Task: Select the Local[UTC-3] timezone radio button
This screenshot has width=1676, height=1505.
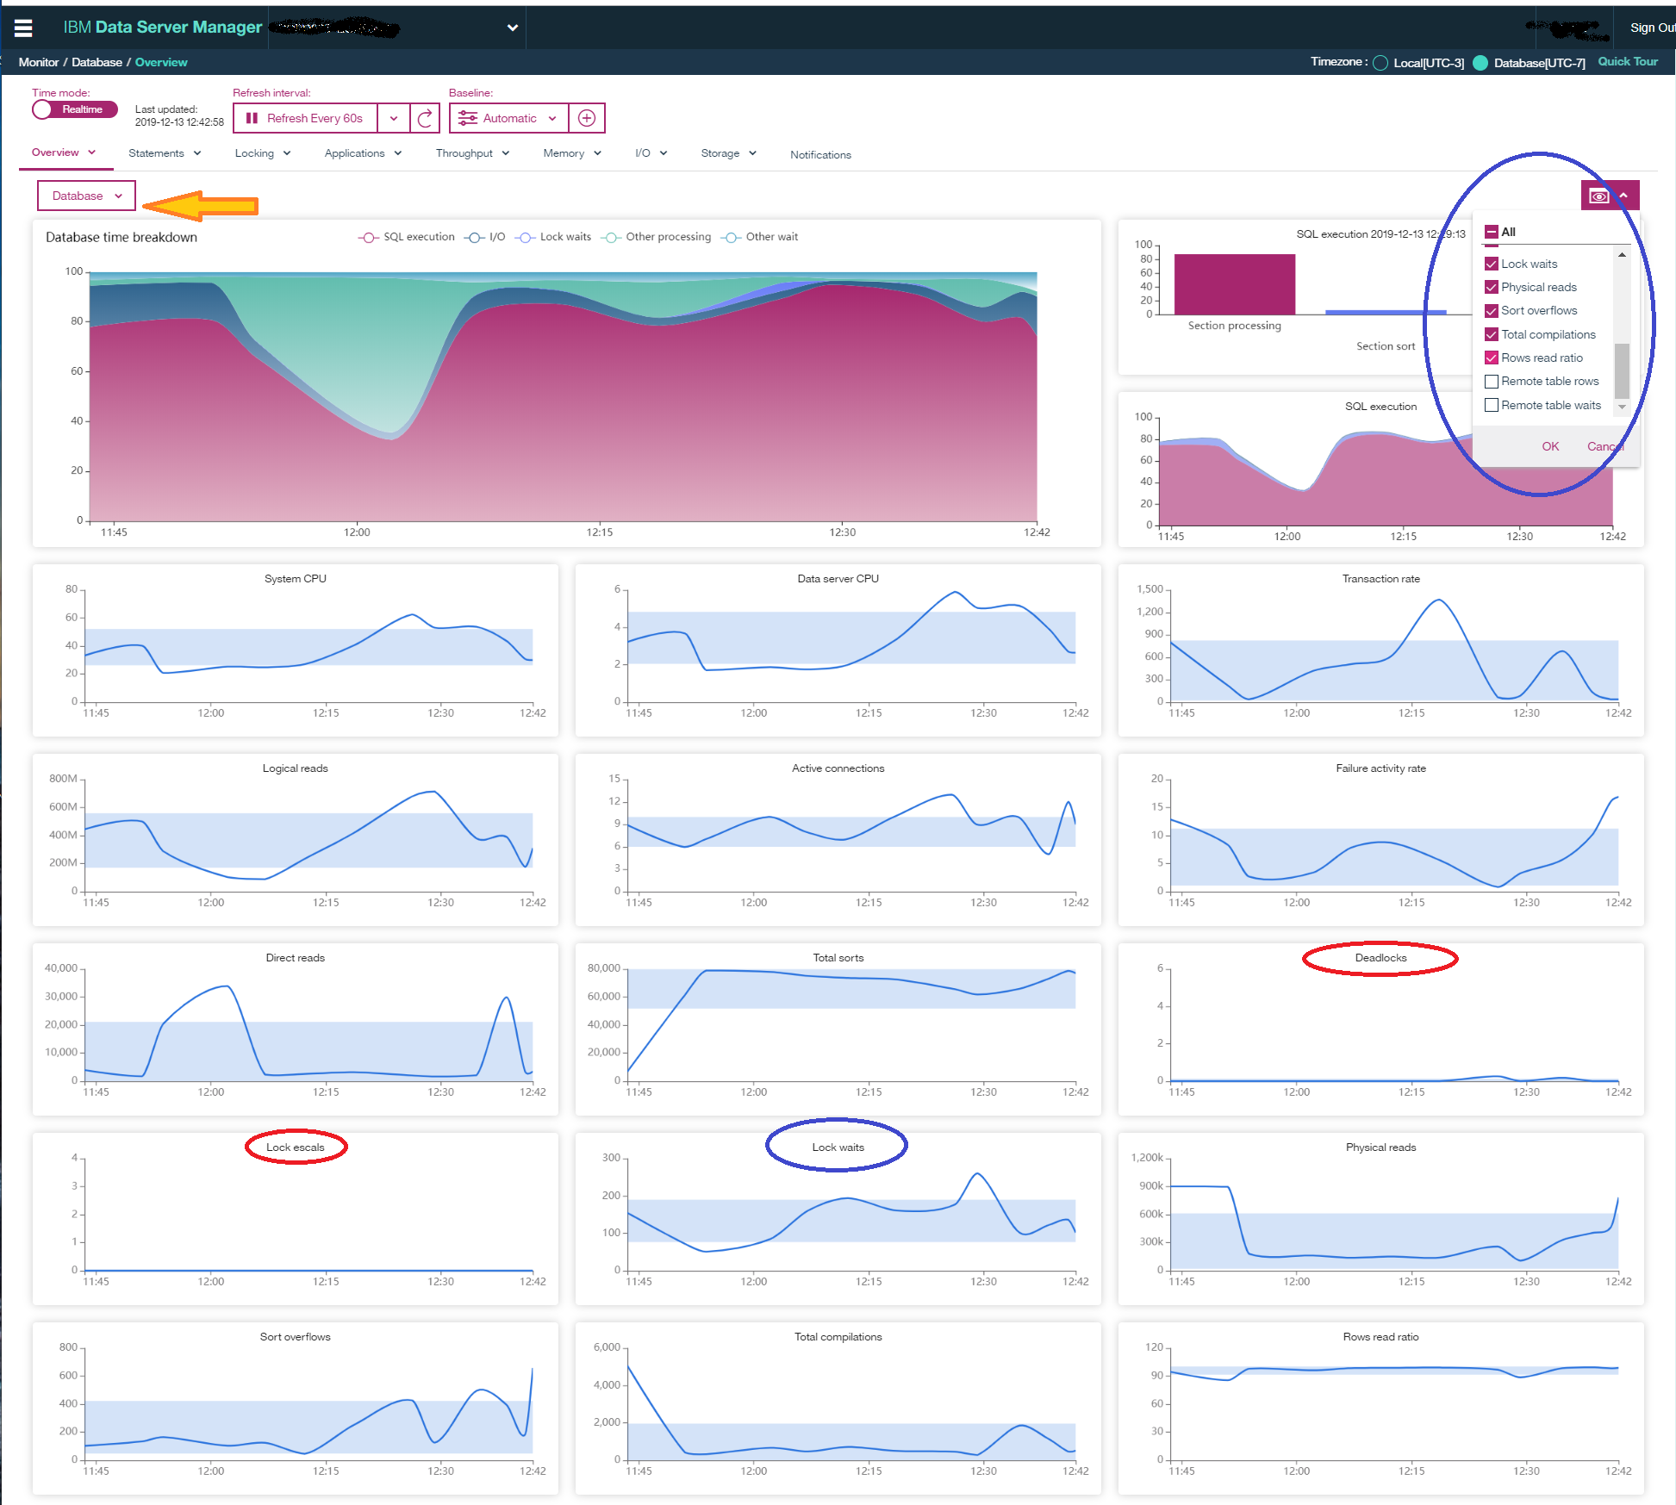Action: [x=1380, y=63]
